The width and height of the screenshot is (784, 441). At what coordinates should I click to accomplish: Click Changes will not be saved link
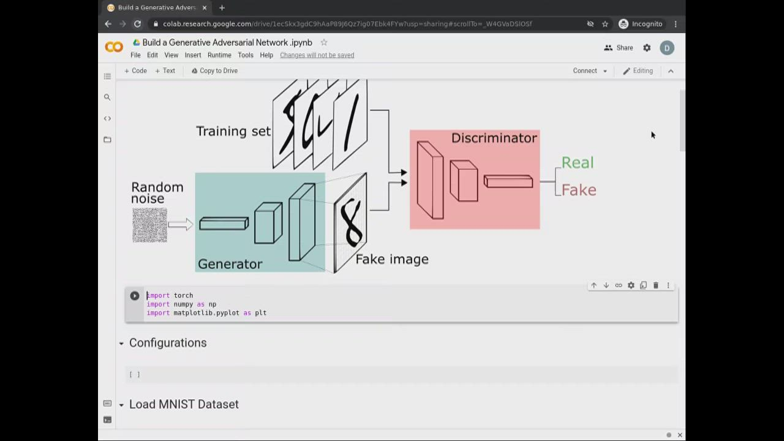tap(317, 55)
